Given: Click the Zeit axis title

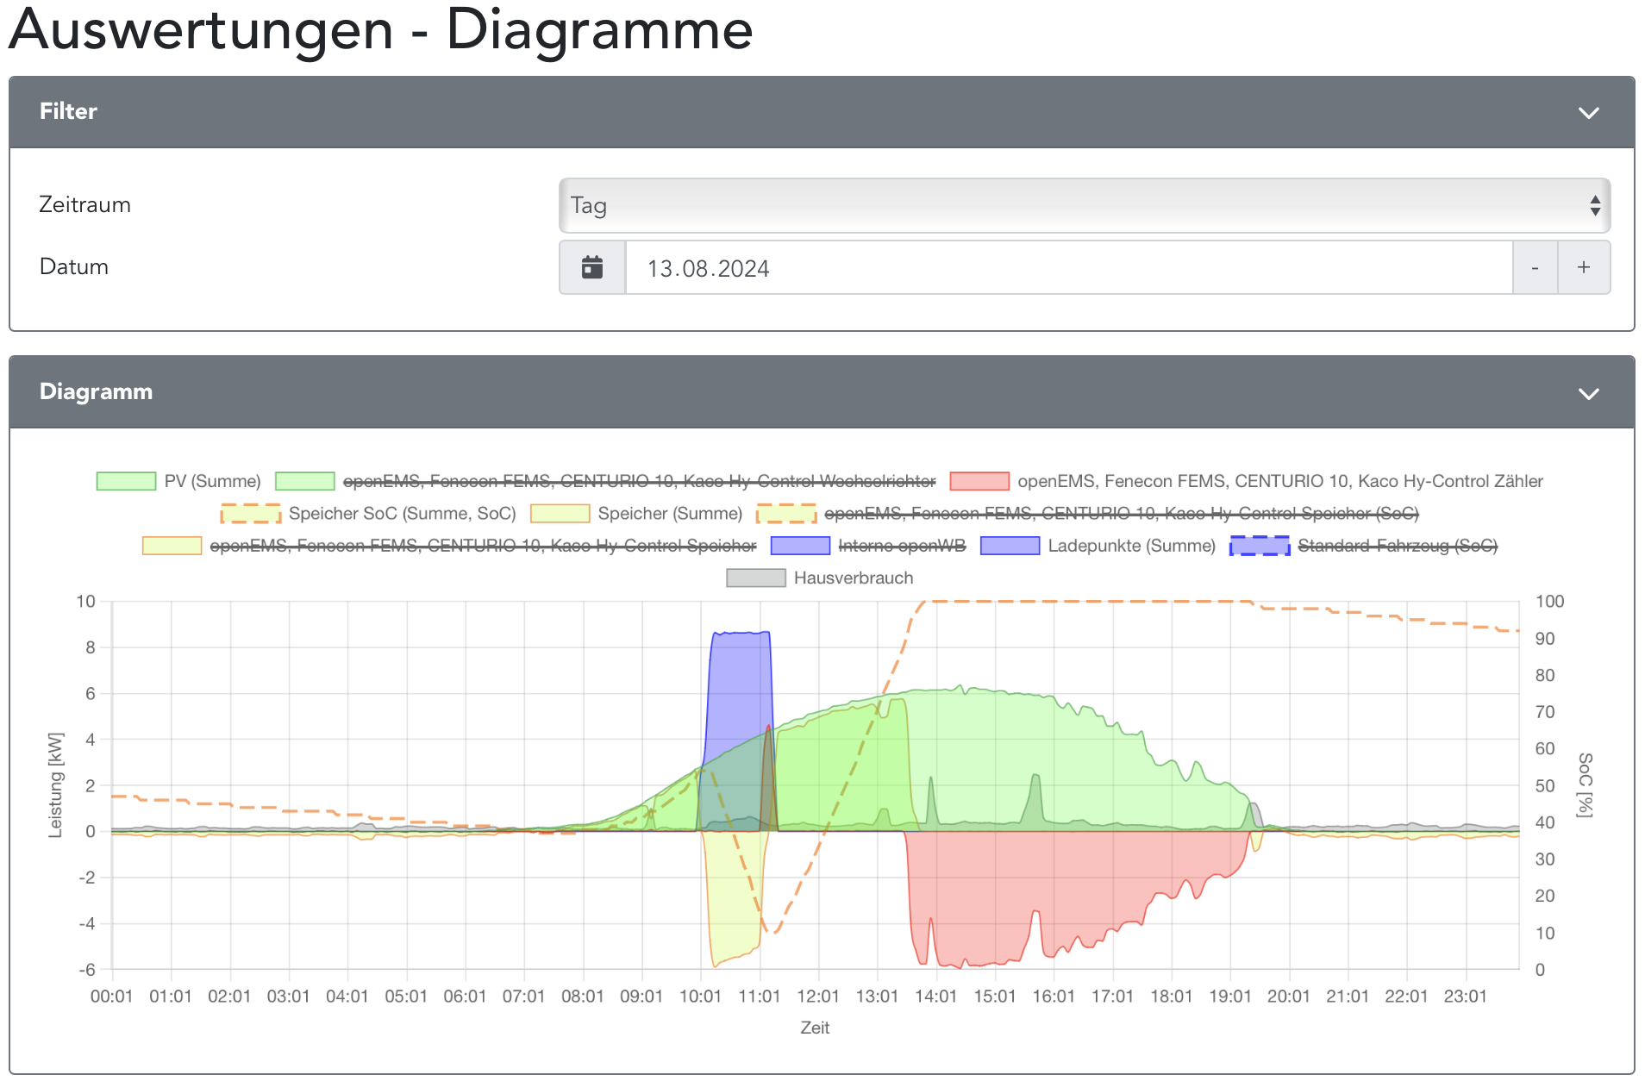Looking at the screenshot, I should [815, 1028].
